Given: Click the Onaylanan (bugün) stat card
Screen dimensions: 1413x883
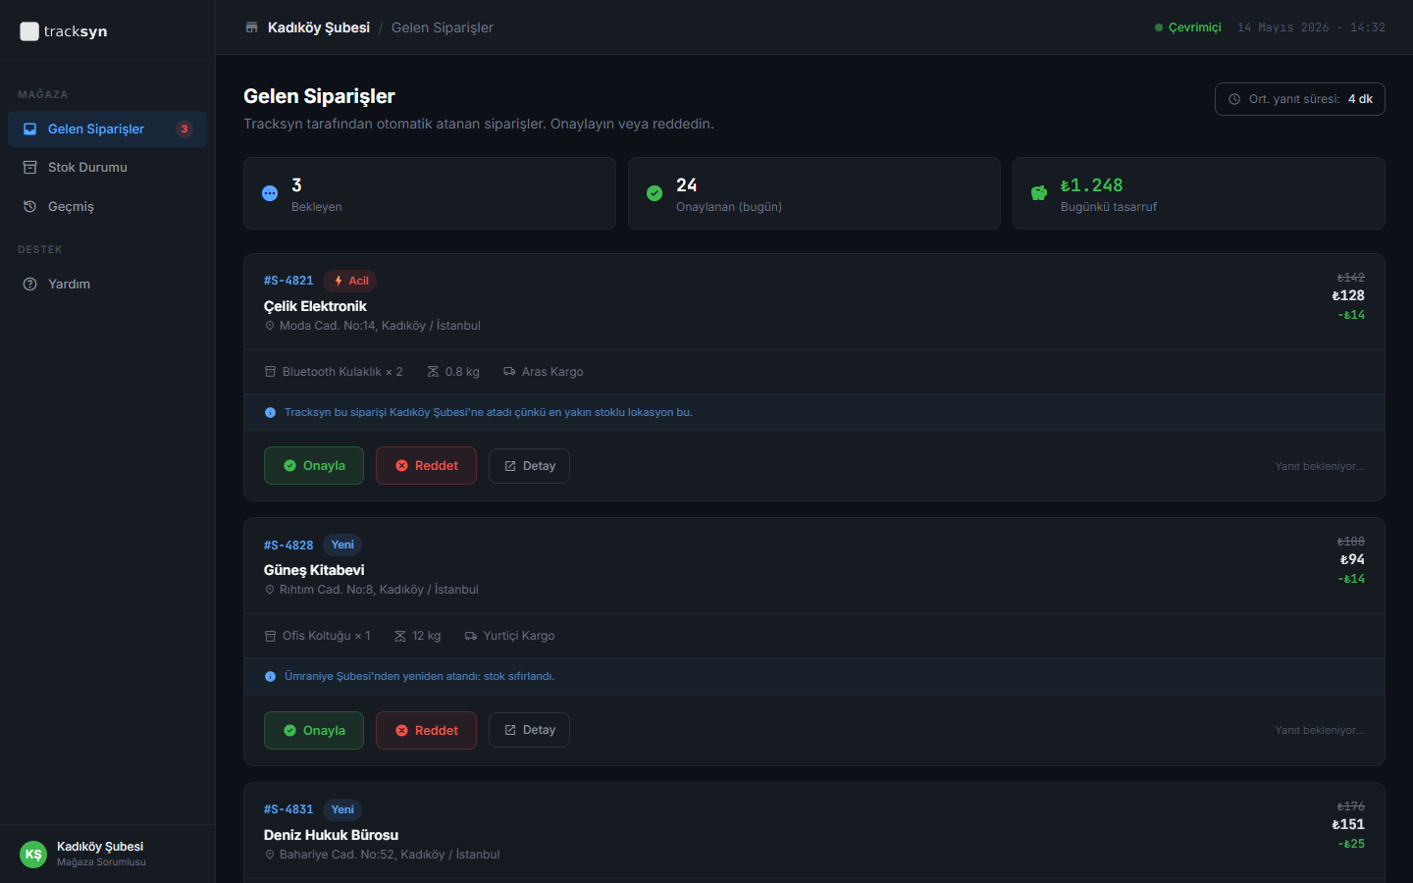Looking at the screenshot, I should pos(814,193).
